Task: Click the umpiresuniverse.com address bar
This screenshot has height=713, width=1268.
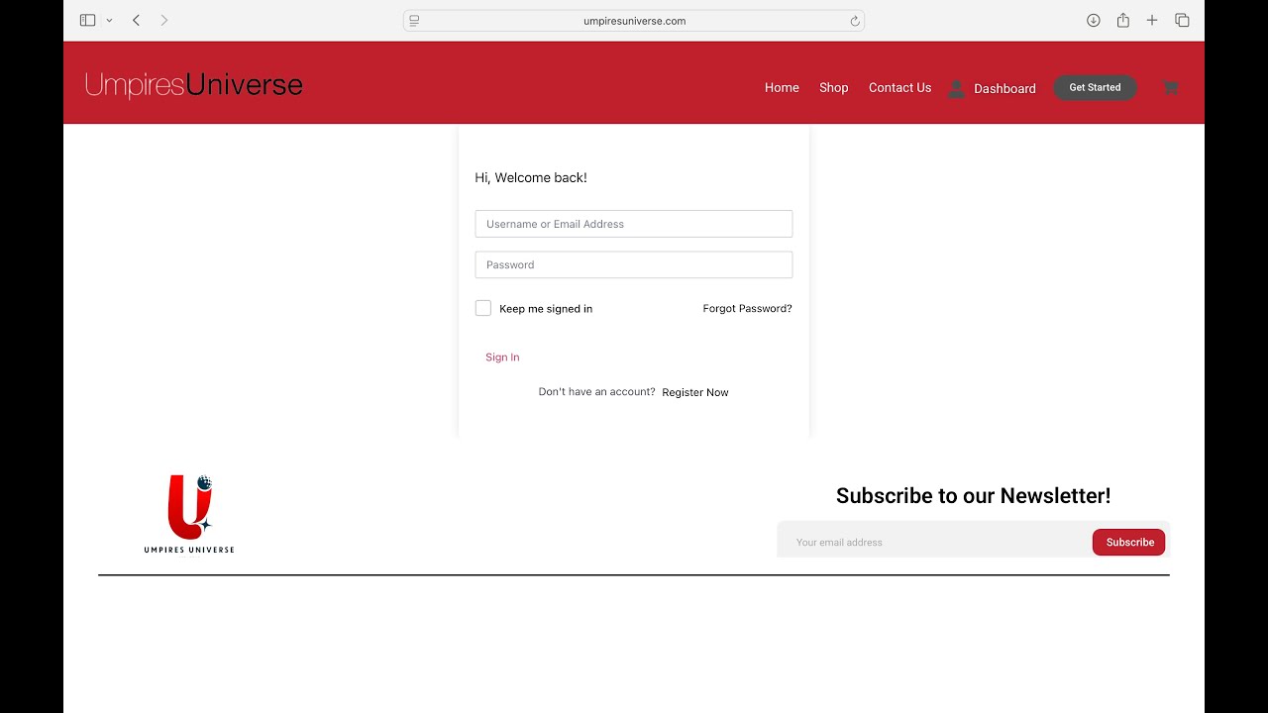Action: click(x=634, y=21)
